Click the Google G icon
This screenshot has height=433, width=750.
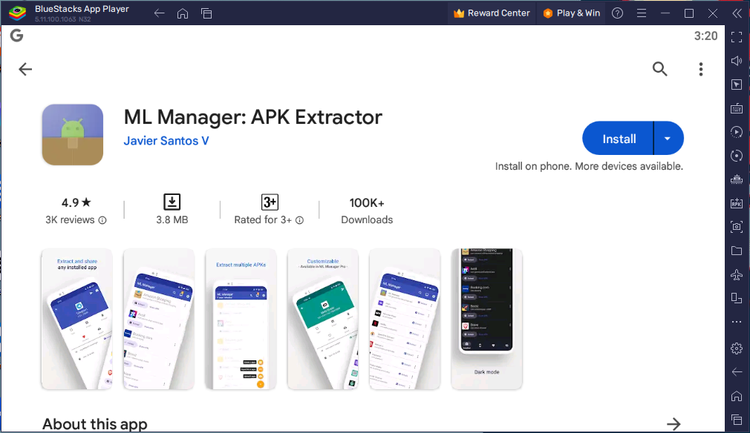pyautogui.click(x=17, y=36)
